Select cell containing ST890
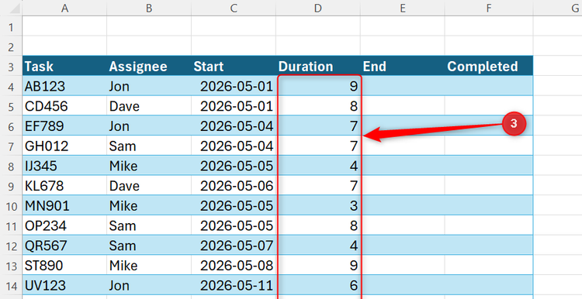The height and width of the screenshot is (299, 582). 64,266
